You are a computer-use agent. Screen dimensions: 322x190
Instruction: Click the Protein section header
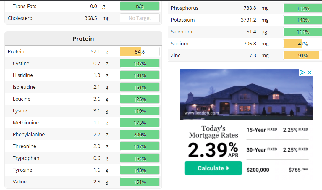[x=83, y=39]
